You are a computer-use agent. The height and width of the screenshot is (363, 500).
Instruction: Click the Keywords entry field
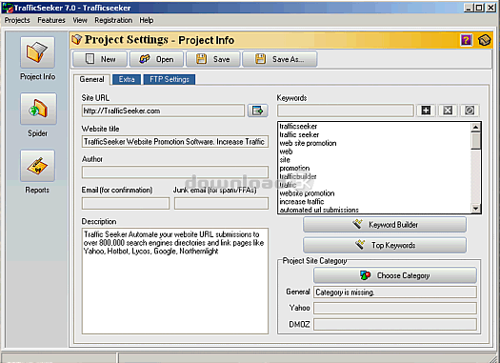tap(346, 111)
